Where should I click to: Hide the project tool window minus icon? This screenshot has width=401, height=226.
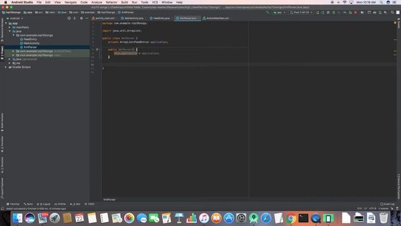87,18
